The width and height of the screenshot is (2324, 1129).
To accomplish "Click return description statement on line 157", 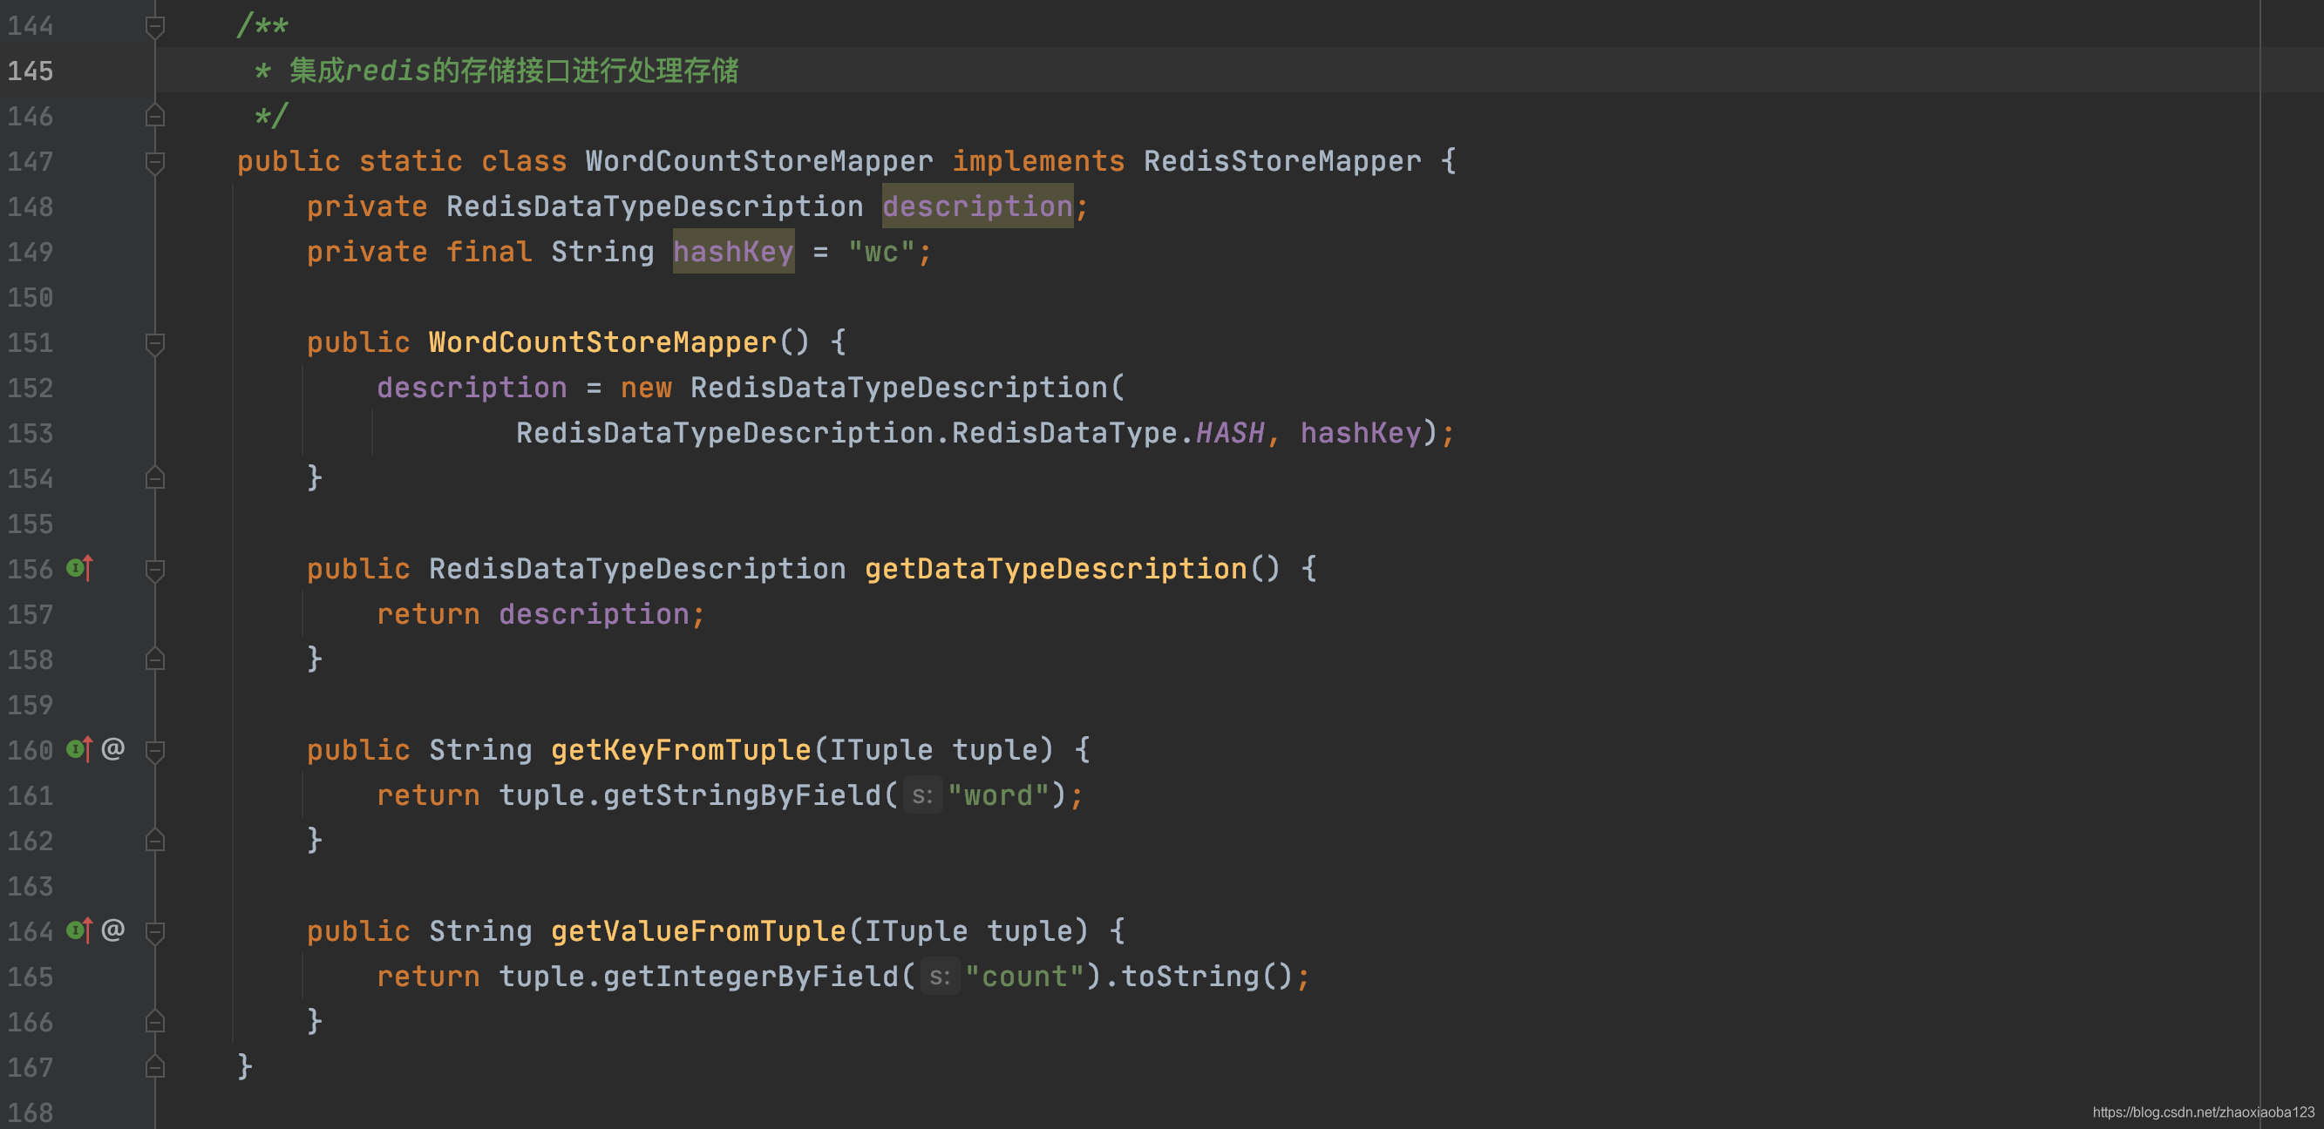I will pyautogui.click(x=540, y=614).
